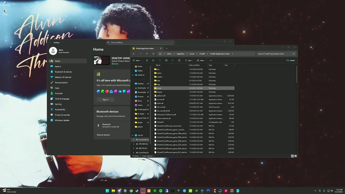Image resolution: width=345 pixels, height=194 pixels.
Task: Open Network & internet in Settings
Action: (68, 77)
